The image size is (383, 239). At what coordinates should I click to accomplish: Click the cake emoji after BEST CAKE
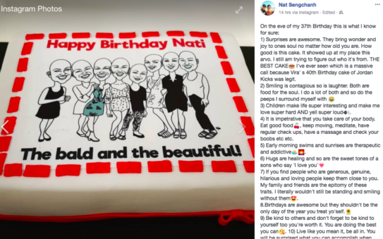(x=291, y=66)
